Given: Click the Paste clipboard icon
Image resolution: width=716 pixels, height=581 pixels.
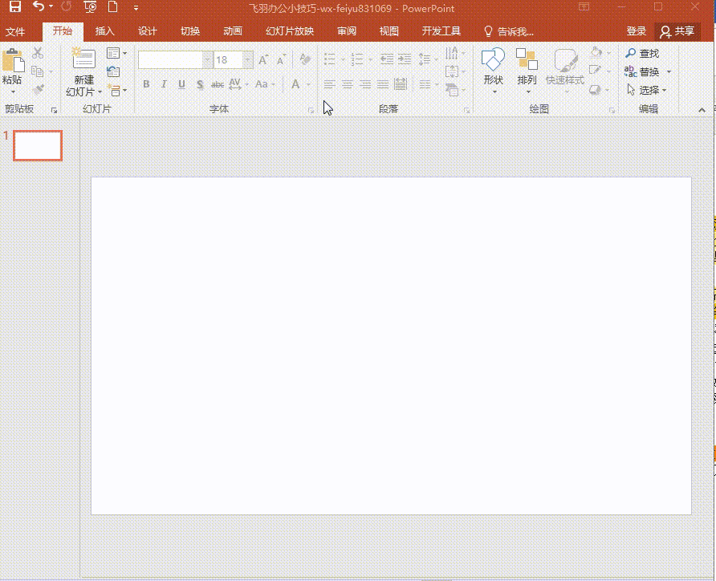Looking at the screenshot, I should (x=13, y=61).
